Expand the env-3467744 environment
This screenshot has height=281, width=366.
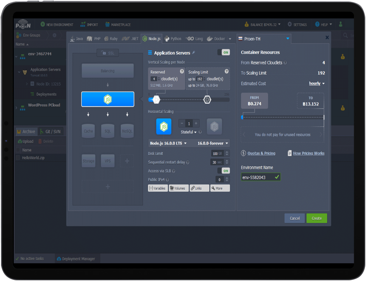pyautogui.click(x=16, y=56)
